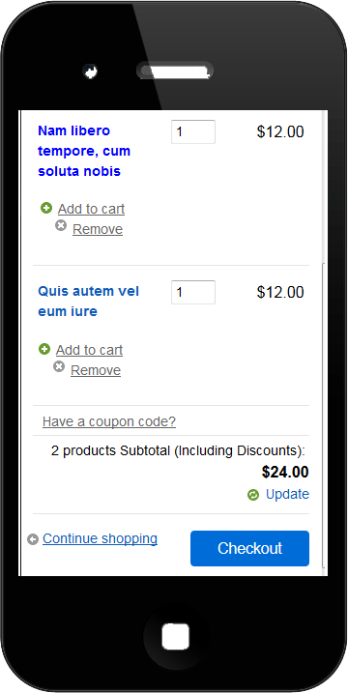Follow the Continue shopping link
Screen dimensions: 348x693
pos(100,538)
